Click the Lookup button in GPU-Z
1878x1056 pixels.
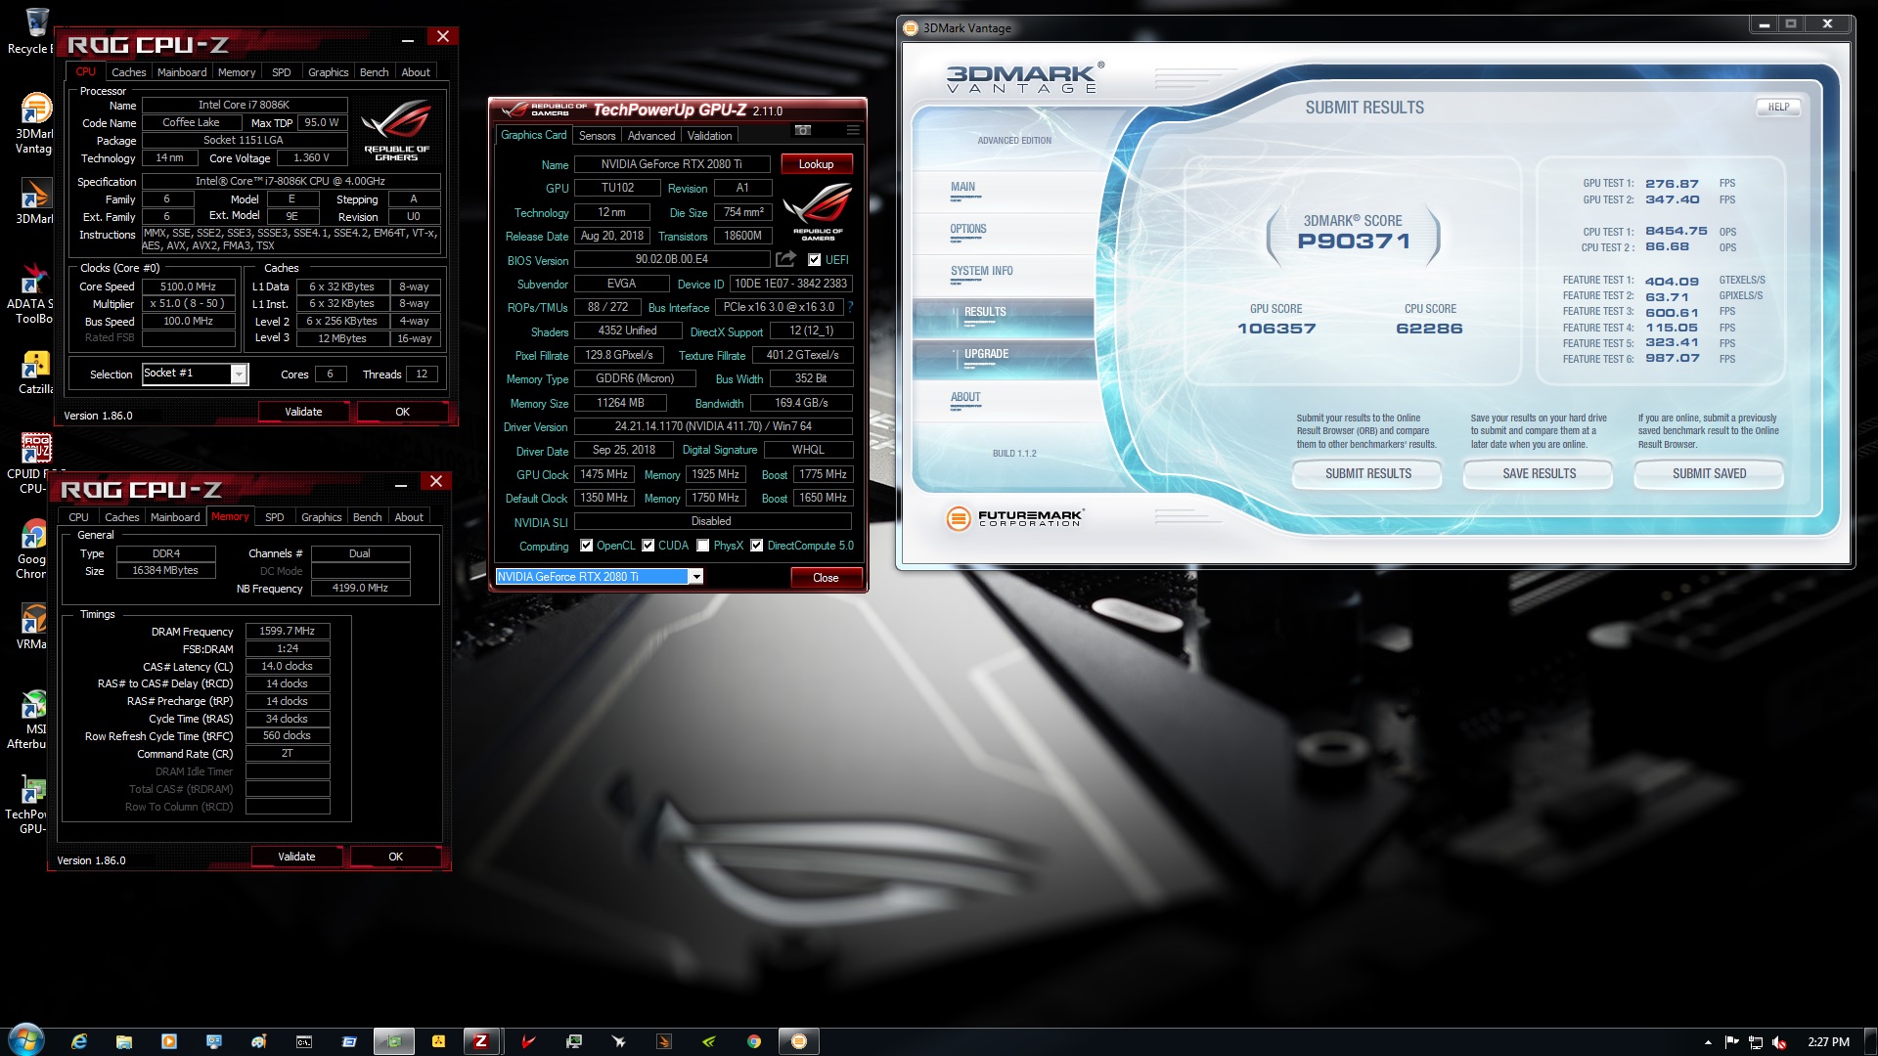coord(816,164)
